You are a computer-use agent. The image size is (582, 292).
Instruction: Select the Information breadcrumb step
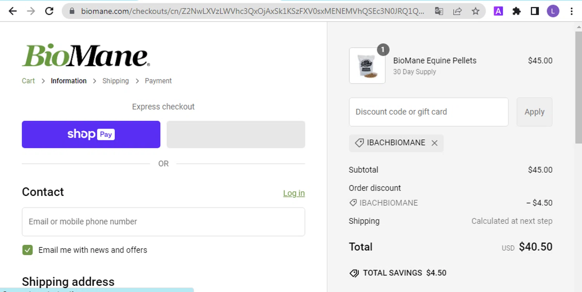pos(69,81)
